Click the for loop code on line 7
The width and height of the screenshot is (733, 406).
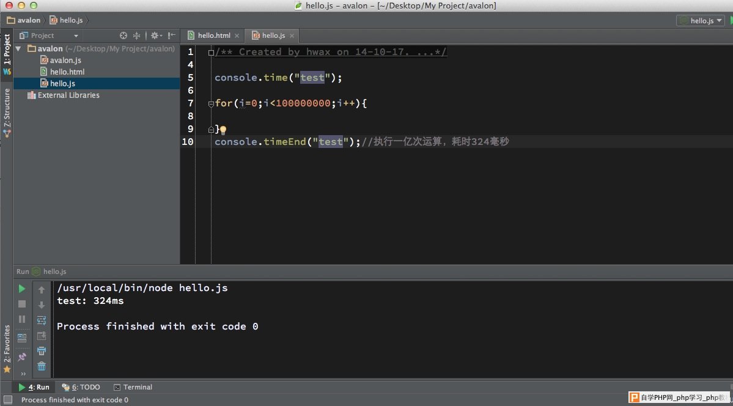291,103
